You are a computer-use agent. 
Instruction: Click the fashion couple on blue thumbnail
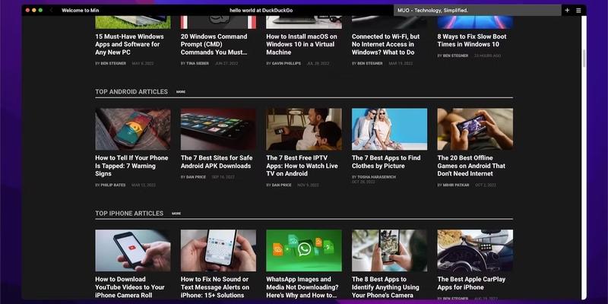[390, 129]
